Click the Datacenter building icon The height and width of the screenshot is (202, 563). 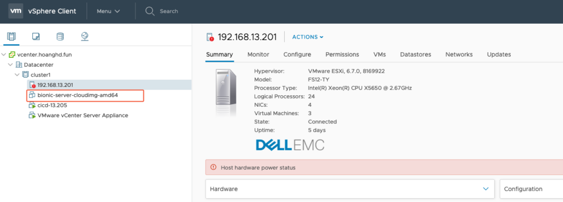(19, 65)
